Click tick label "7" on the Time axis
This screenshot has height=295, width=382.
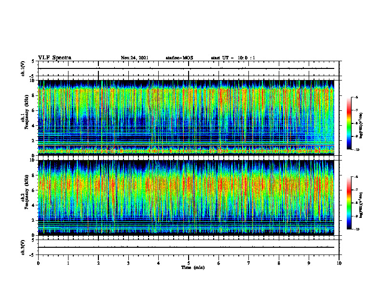(x=249, y=263)
